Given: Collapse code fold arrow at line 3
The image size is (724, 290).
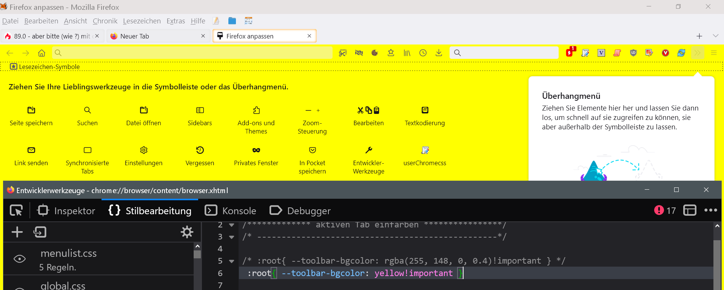Looking at the screenshot, I should (x=232, y=237).
